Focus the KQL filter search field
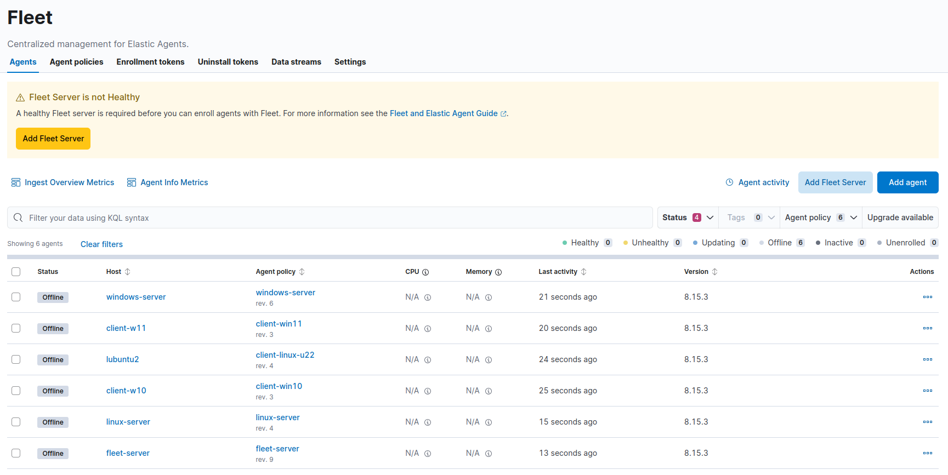The width and height of the screenshot is (948, 475). click(329, 218)
